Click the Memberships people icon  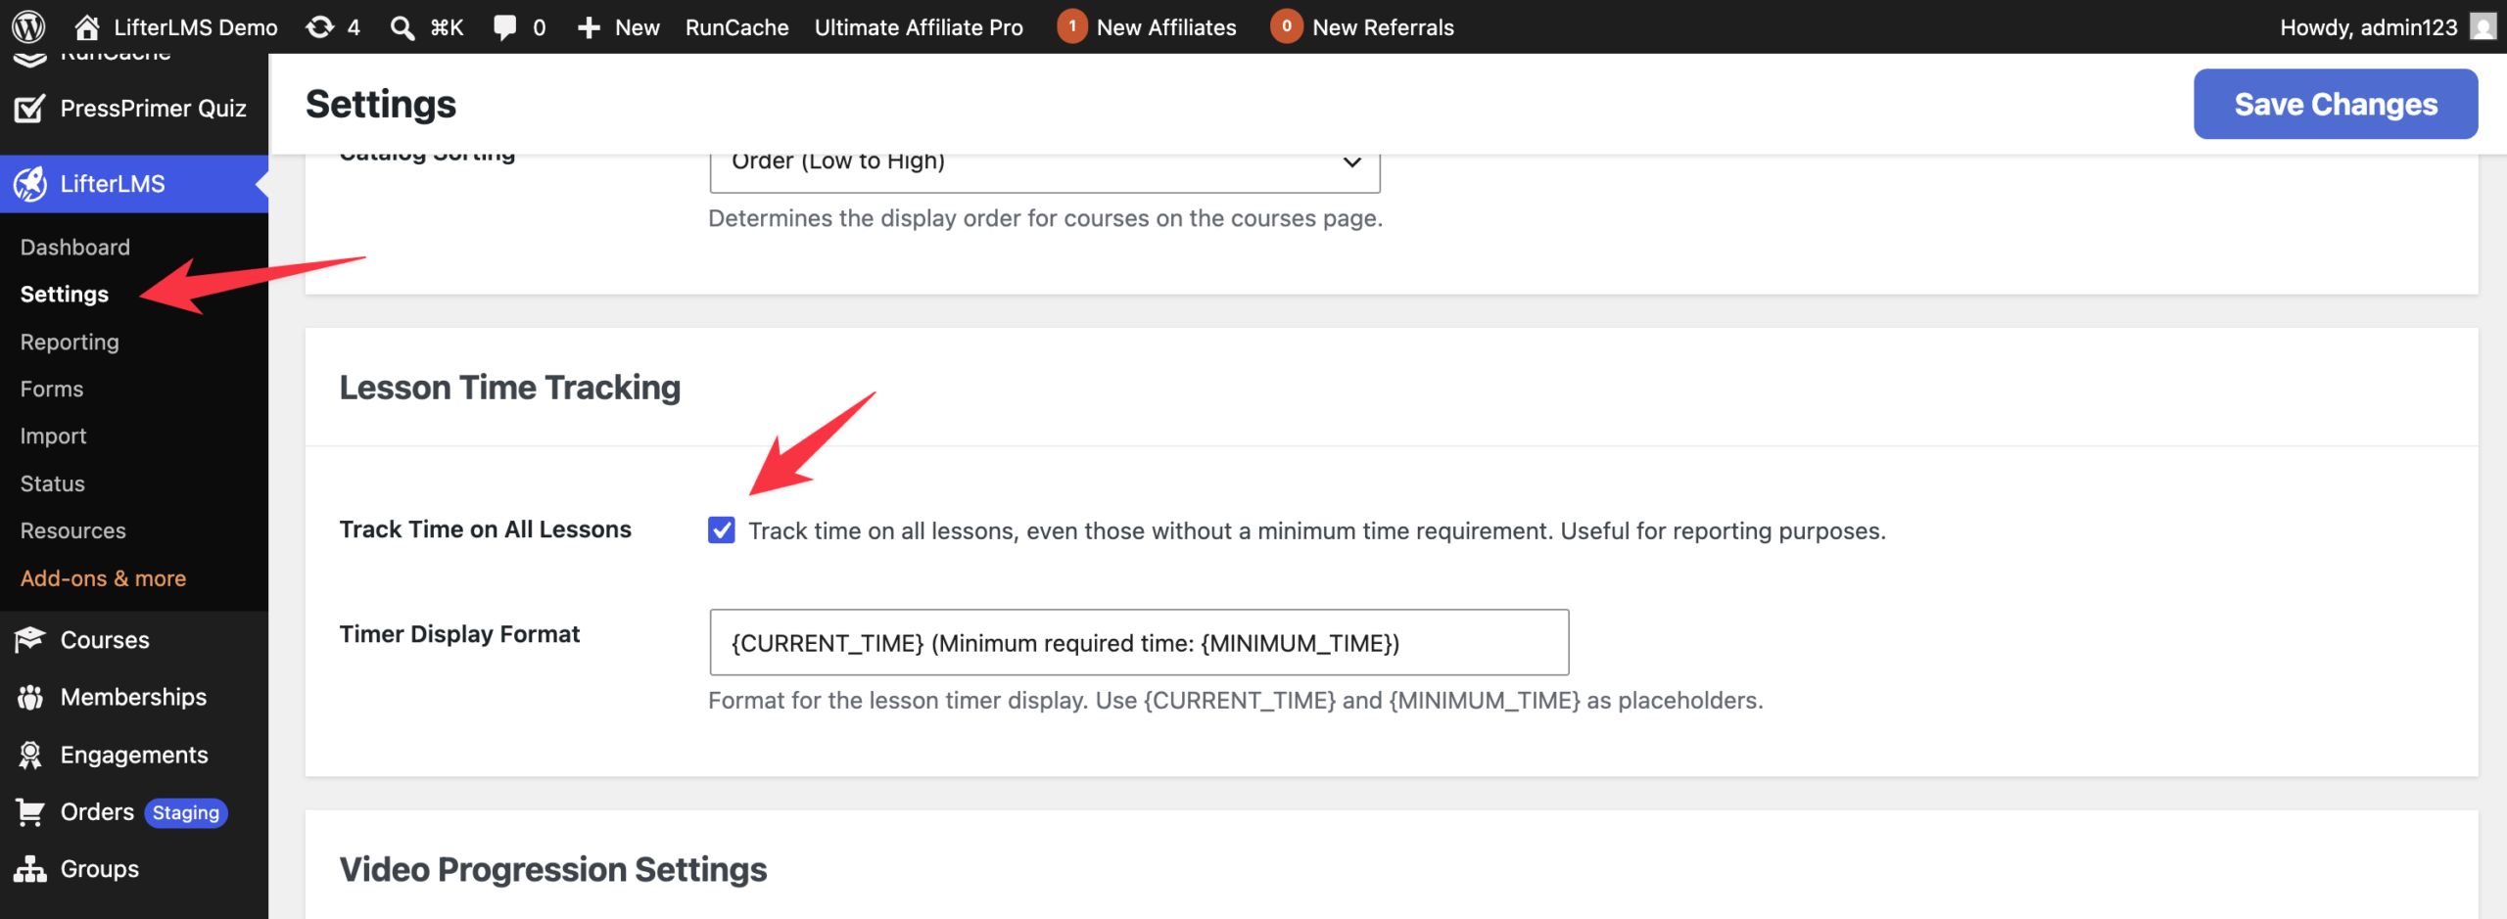(x=29, y=697)
